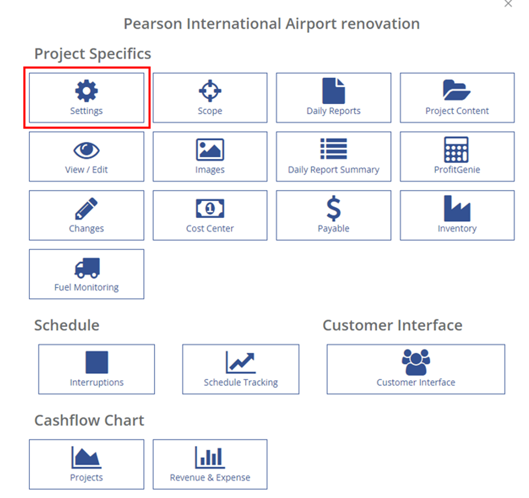Open the Images picture tile

click(x=210, y=157)
